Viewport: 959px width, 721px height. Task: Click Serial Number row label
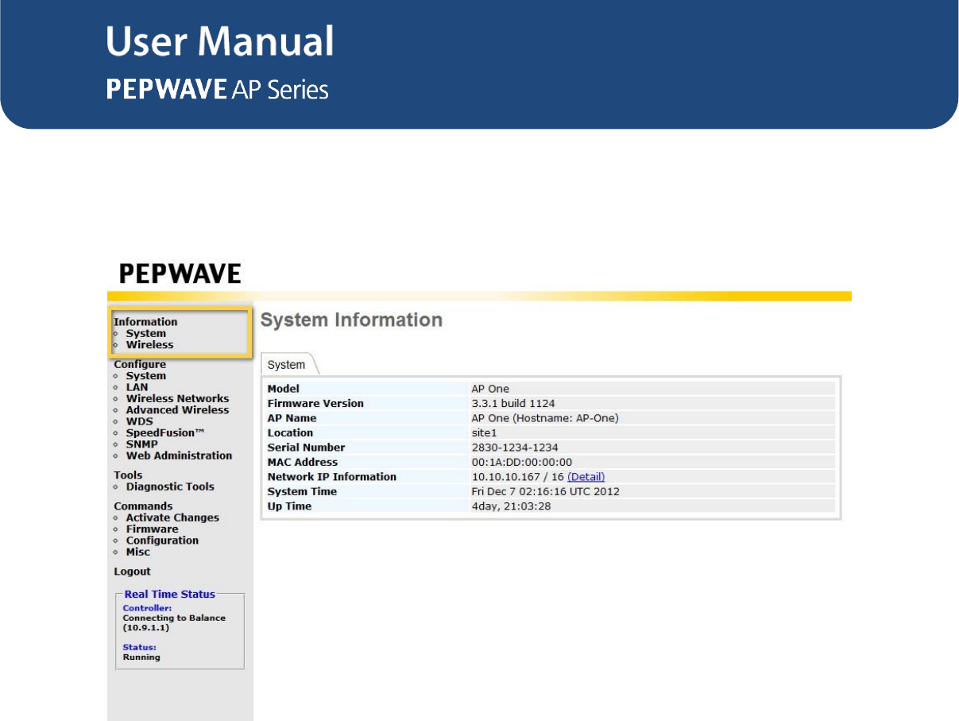[306, 448]
